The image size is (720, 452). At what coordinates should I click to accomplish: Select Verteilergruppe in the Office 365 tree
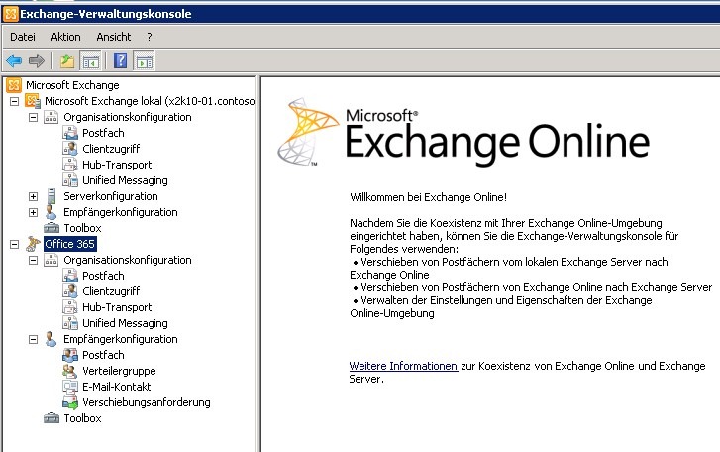[117, 371]
